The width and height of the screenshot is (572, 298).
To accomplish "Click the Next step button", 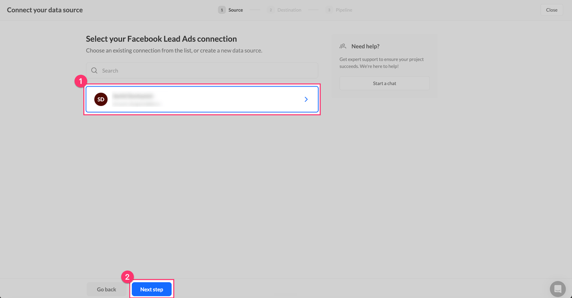I will pyautogui.click(x=152, y=289).
